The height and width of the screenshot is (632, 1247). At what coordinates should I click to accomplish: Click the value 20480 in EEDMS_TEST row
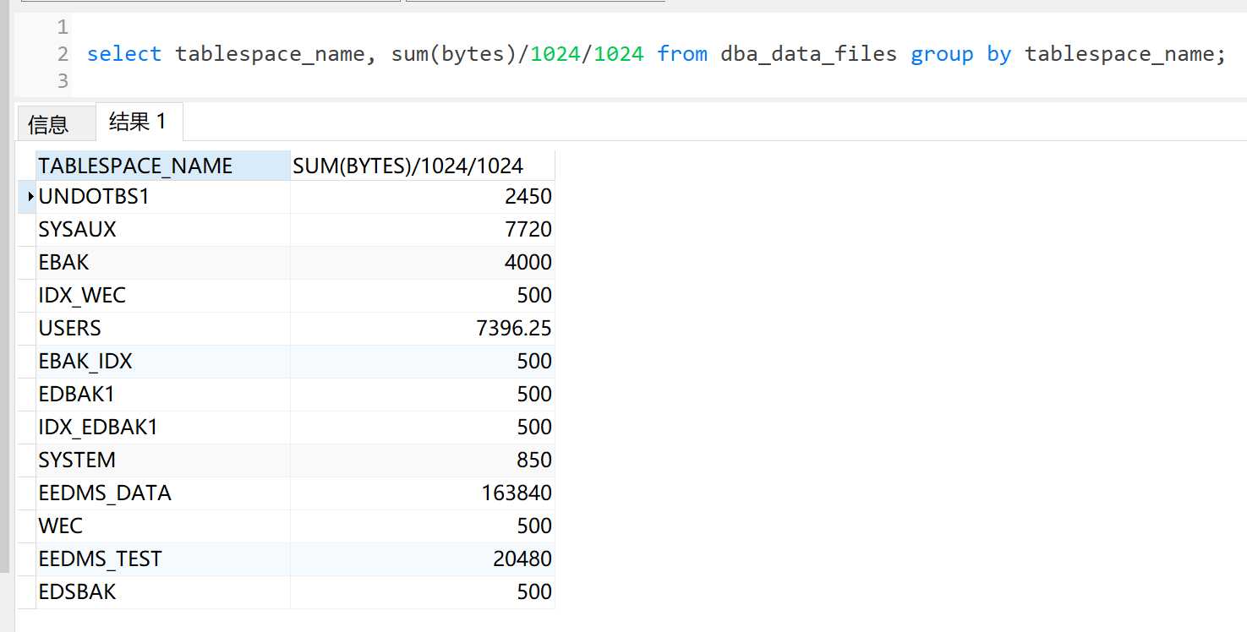click(423, 559)
